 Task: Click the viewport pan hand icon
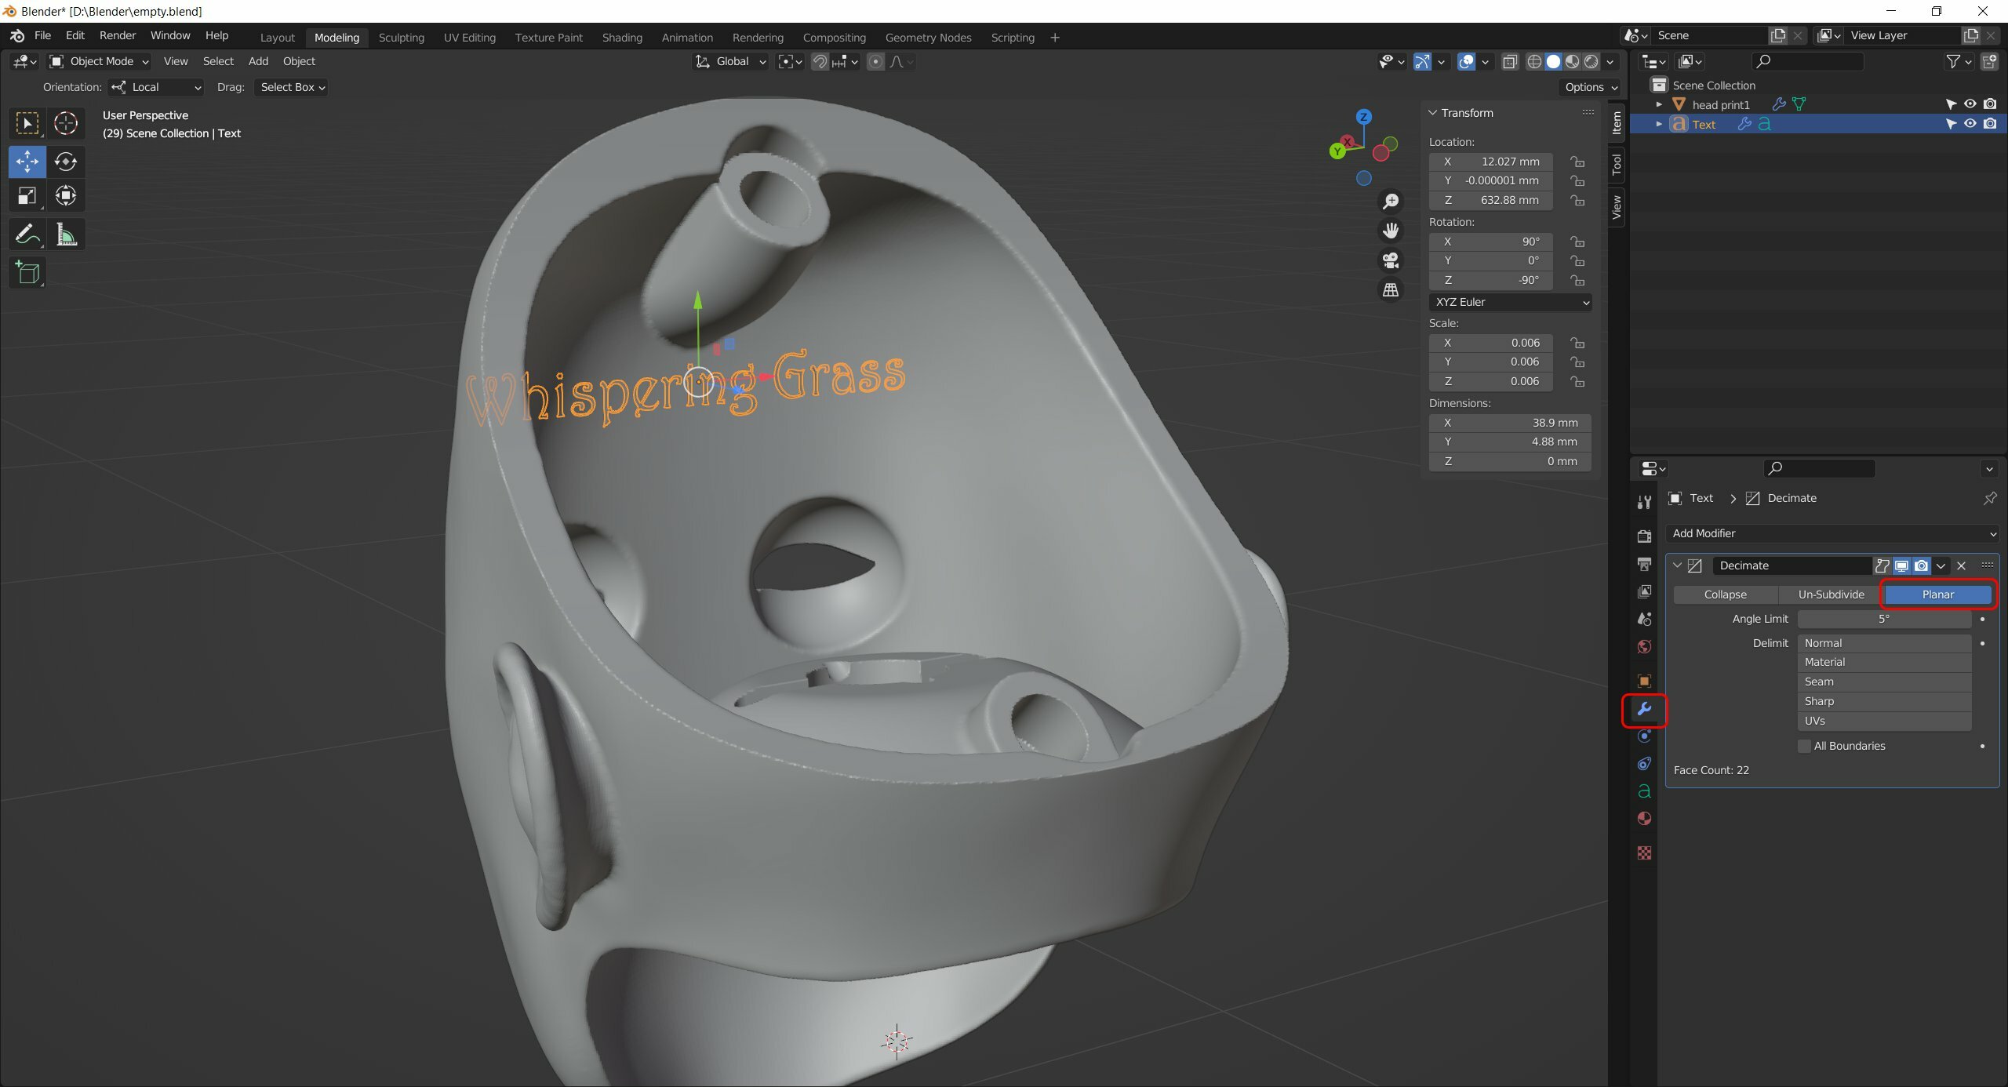coord(1391,231)
